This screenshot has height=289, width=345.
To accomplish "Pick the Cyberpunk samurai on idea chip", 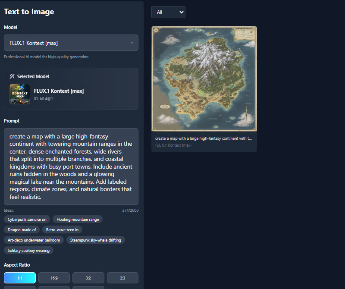I will point(27,220).
